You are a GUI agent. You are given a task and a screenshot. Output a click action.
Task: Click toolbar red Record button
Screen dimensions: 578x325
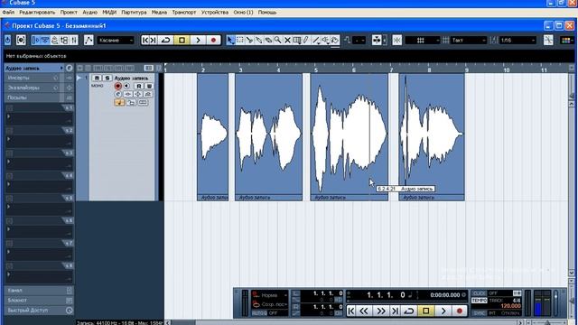(x=213, y=40)
